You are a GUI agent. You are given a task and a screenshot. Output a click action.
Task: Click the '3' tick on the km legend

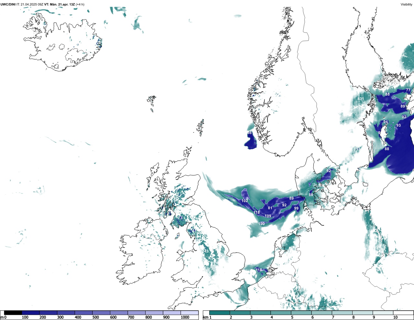coord(251,317)
